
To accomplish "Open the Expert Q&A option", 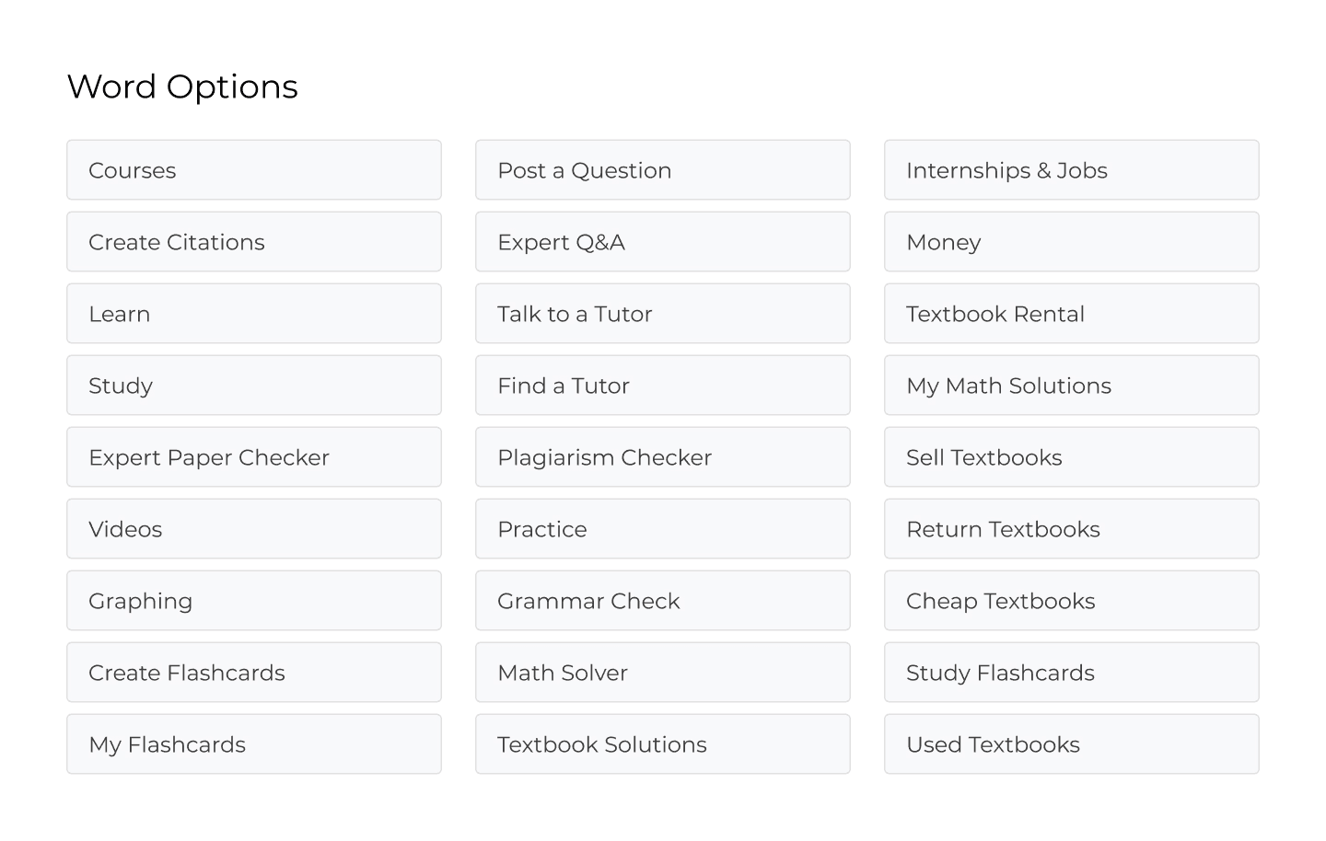I will [x=662, y=242].
